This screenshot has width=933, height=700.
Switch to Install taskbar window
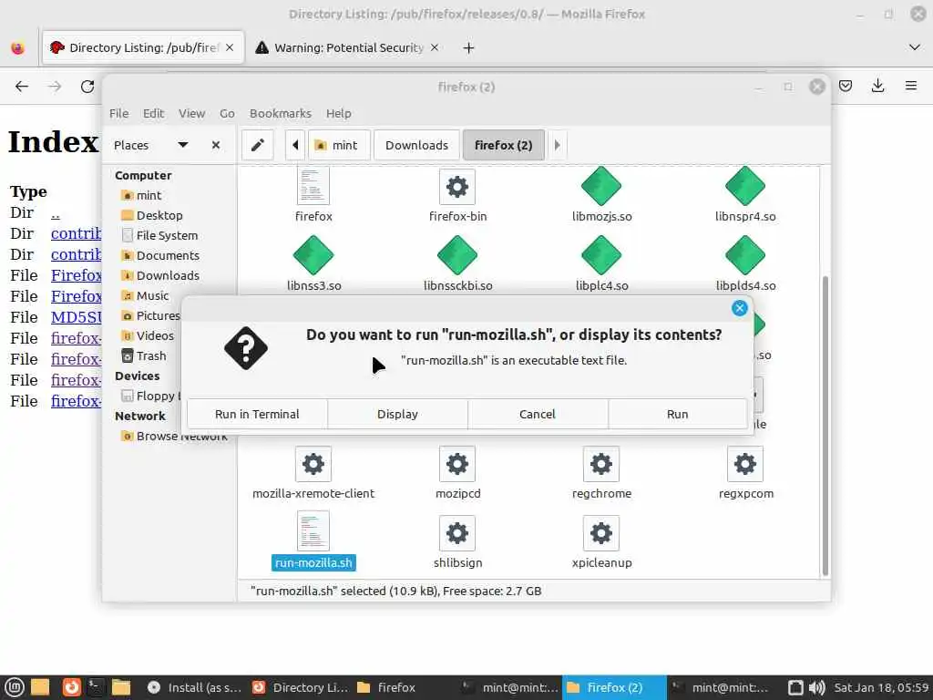coord(194,687)
